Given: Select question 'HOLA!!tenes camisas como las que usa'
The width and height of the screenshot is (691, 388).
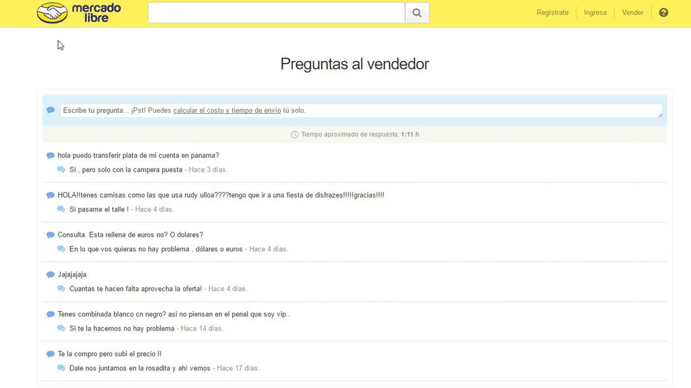Looking at the screenshot, I should [x=221, y=195].
